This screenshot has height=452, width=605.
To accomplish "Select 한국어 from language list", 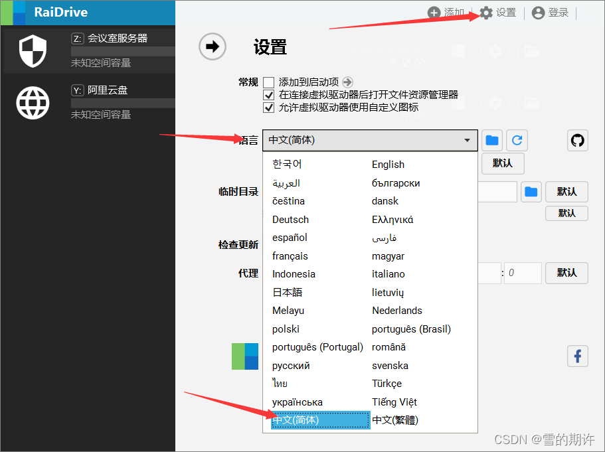I will pos(287,164).
